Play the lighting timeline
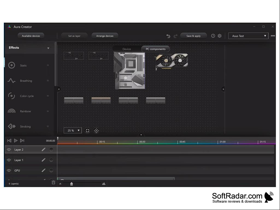The image size is (280, 210). tap(16, 141)
